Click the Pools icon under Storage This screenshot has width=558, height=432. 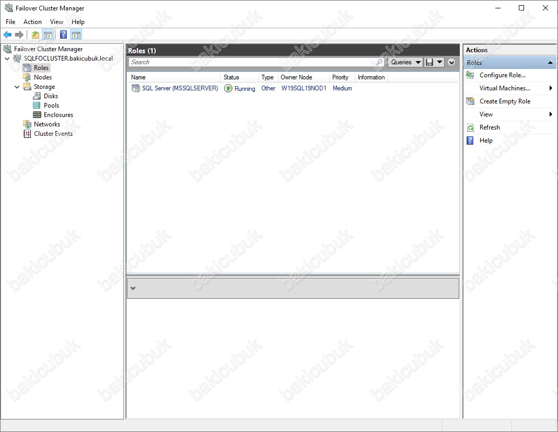[37, 106]
